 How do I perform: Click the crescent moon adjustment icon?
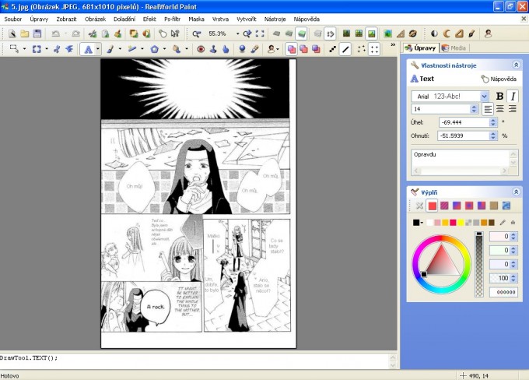[447, 33]
